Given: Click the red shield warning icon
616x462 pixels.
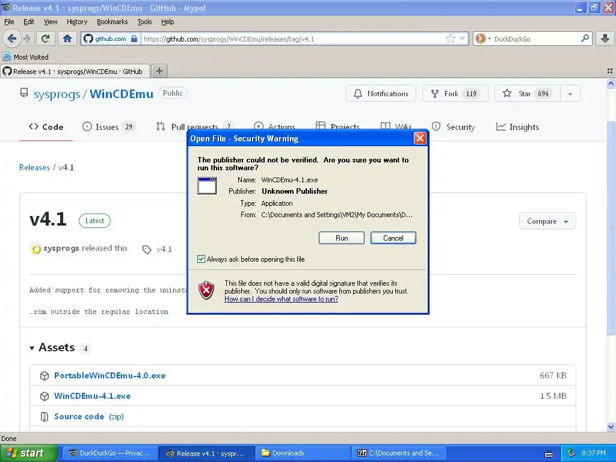Looking at the screenshot, I should [x=206, y=291].
